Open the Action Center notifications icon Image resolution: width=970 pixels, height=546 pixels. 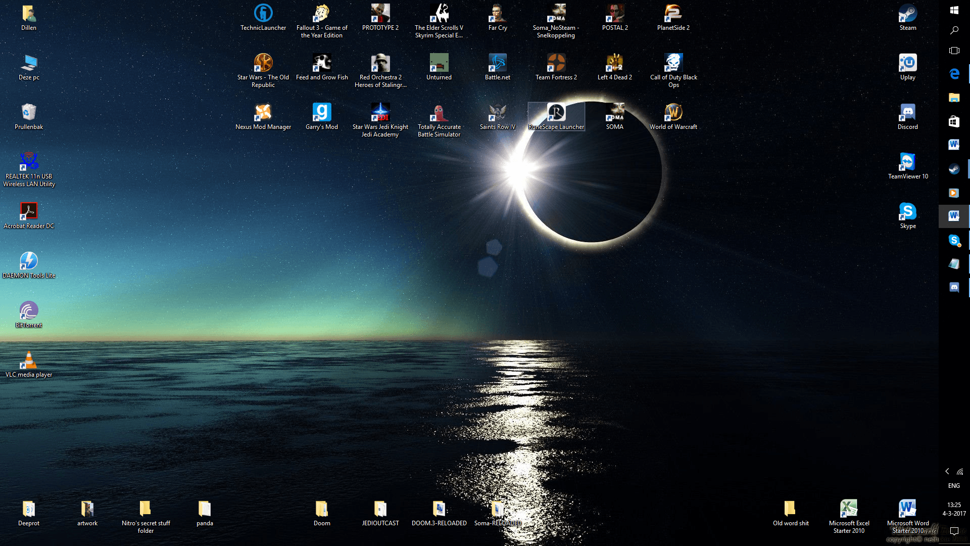pos(954,531)
